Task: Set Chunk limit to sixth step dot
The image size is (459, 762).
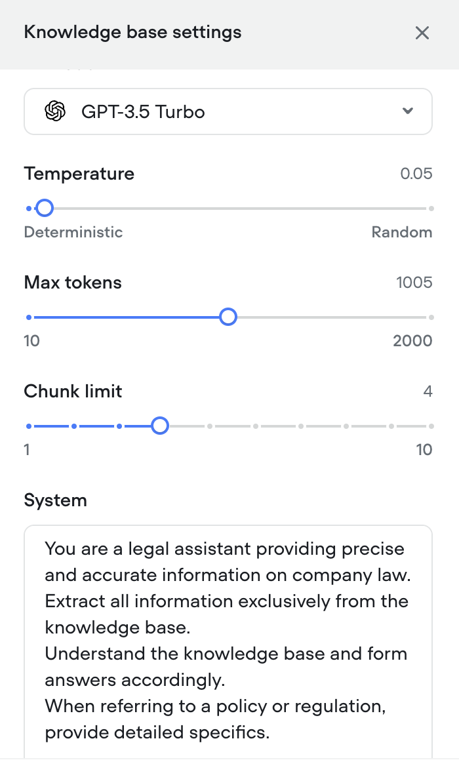Action: pos(256,426)
